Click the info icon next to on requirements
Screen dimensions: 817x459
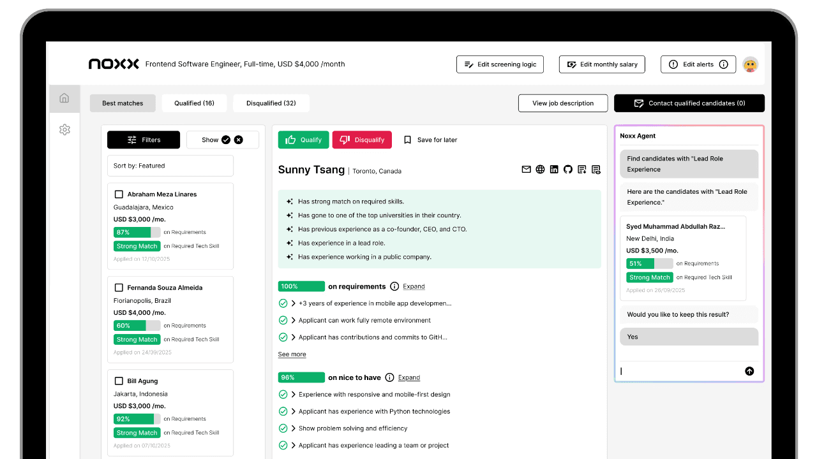tap(394, 286)
